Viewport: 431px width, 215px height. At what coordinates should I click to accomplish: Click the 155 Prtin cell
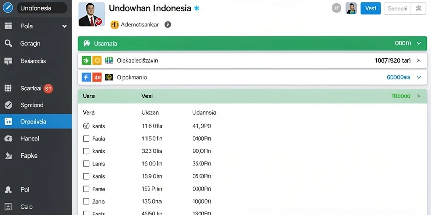tap(152, 189)
